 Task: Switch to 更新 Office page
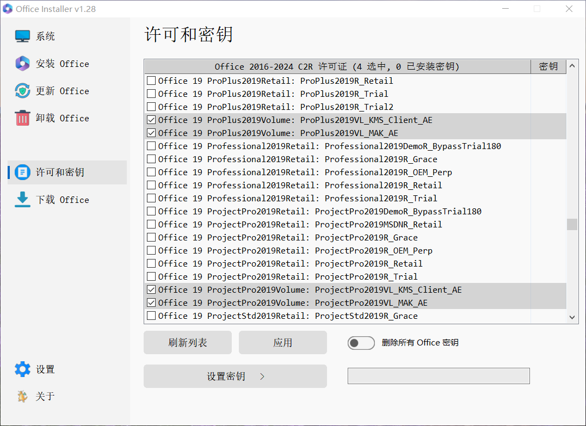tap(63, 91)
